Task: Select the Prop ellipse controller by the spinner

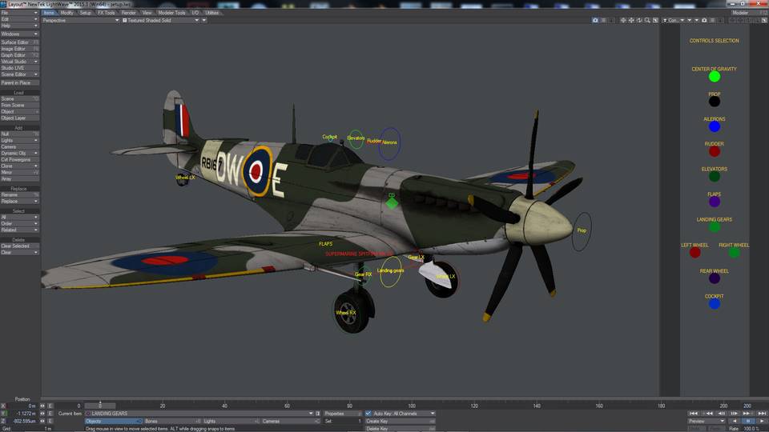Action: pos(582,231)
